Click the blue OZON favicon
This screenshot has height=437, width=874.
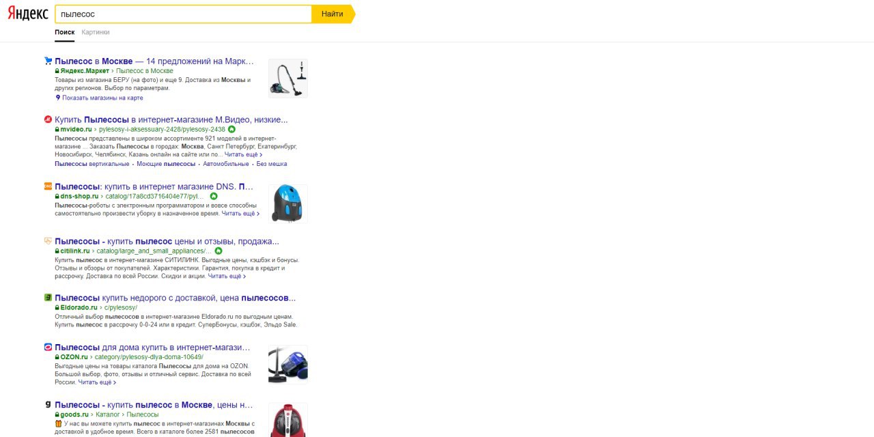pyautogui.click(x=48, y=346)
